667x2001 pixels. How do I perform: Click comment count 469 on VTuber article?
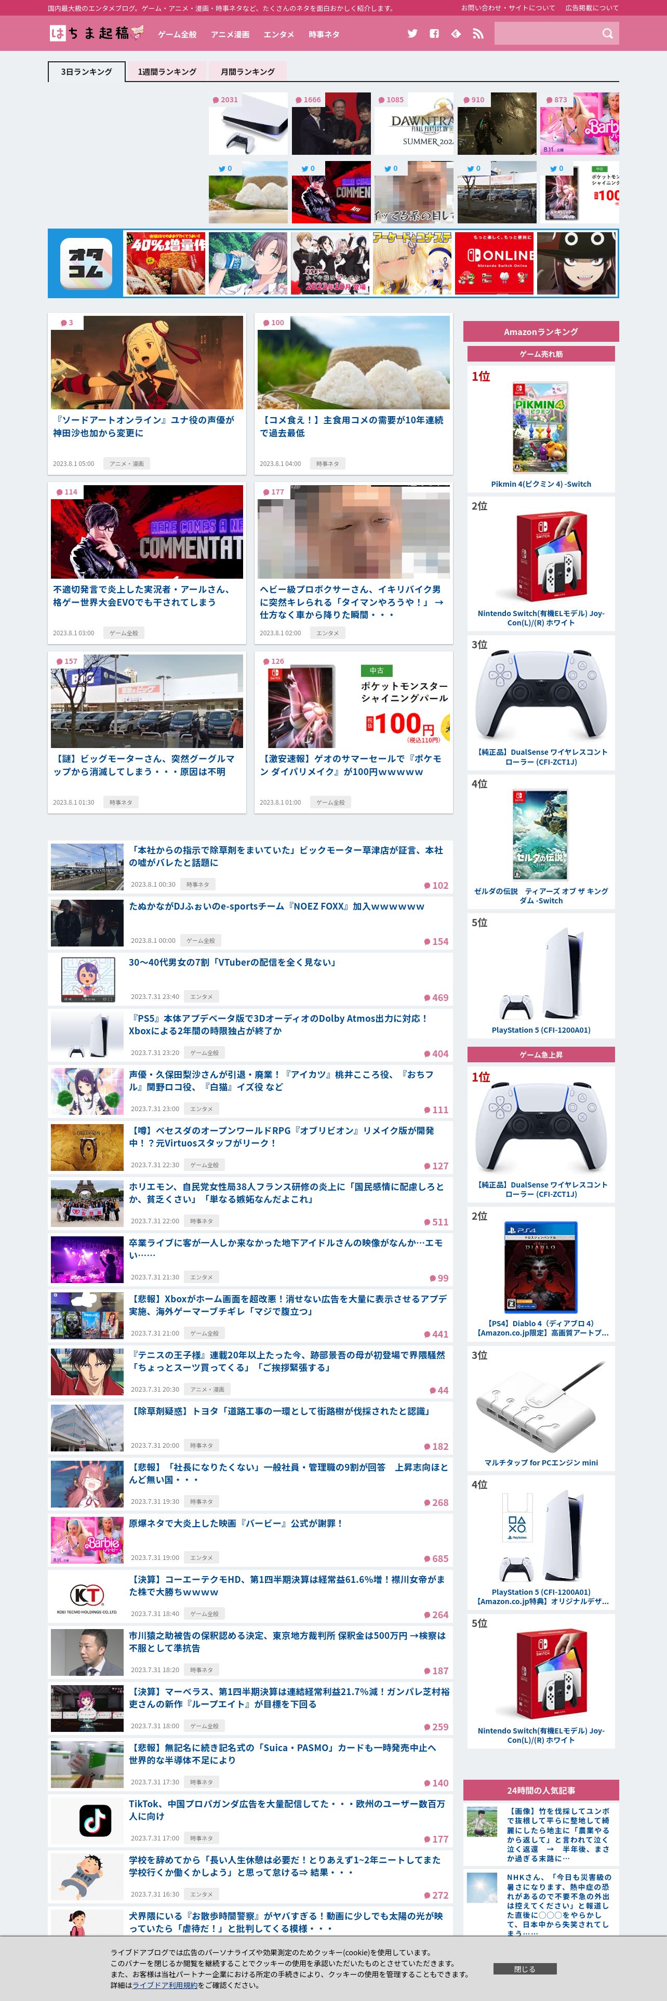pyautogui.click(x=436, y=997)
